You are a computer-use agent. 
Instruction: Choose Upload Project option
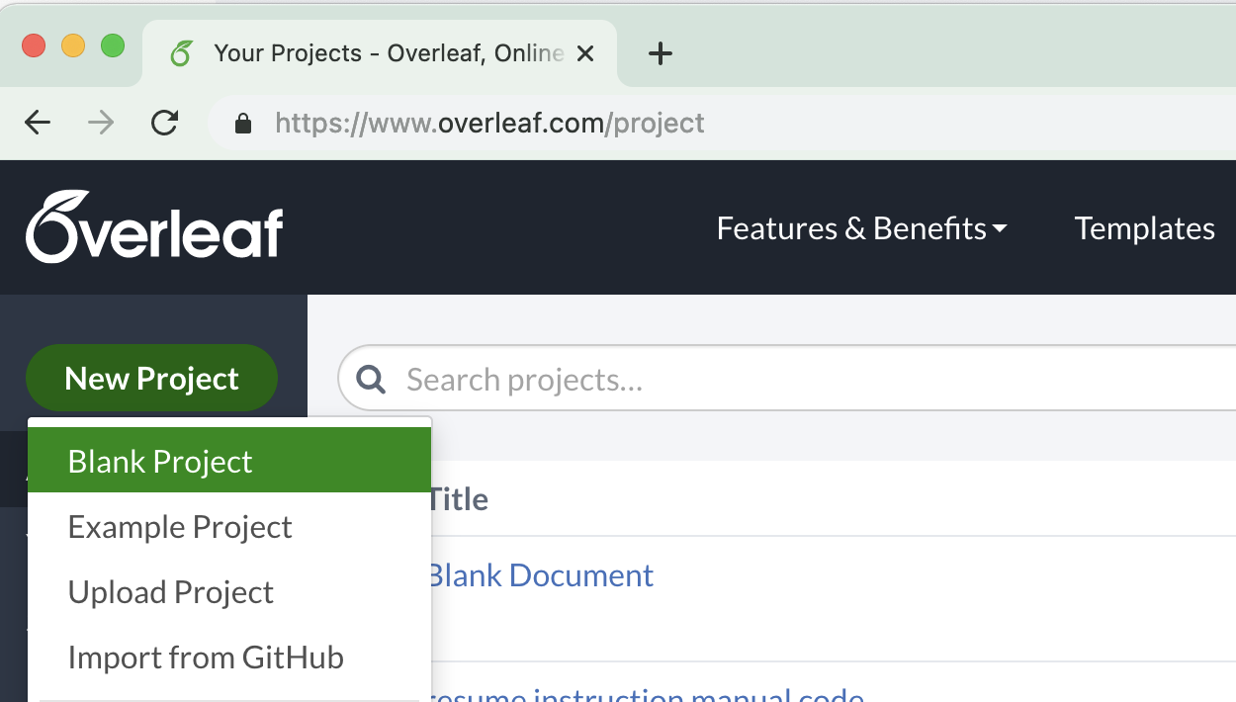pos(170,591)
